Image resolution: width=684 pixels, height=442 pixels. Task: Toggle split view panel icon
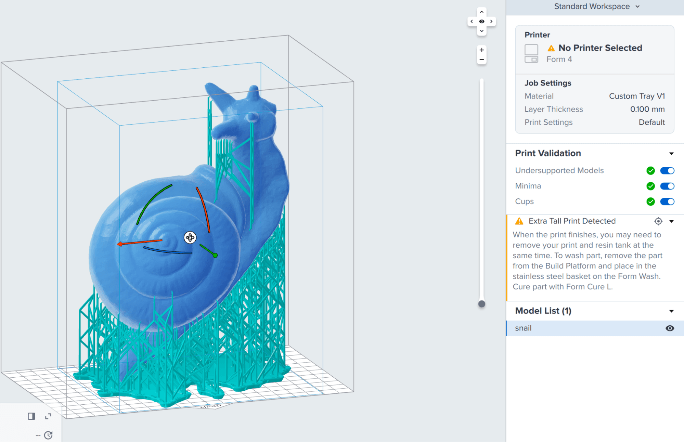pyautogui.click(x=31, y=416)
